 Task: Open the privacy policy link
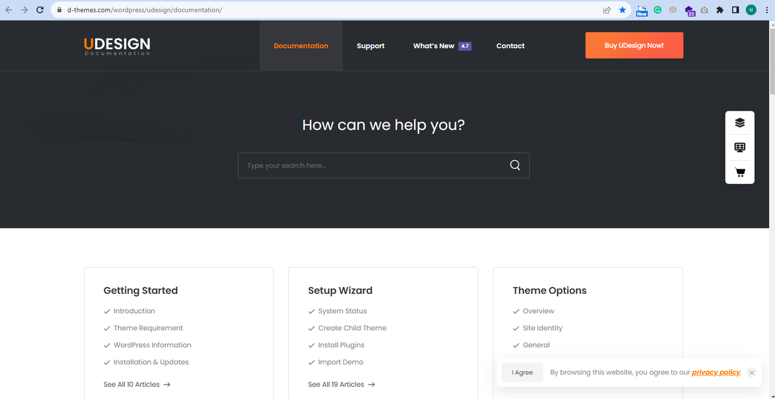716,372
